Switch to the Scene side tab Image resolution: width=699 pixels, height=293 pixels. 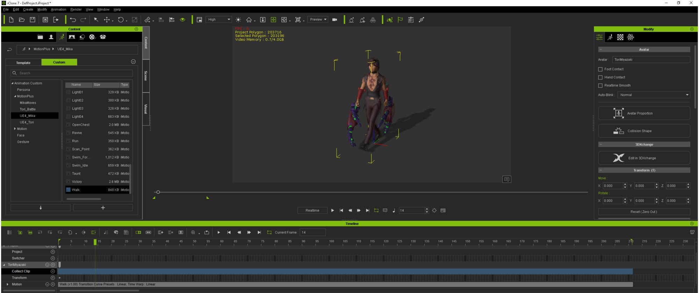(x=146, y=76)
